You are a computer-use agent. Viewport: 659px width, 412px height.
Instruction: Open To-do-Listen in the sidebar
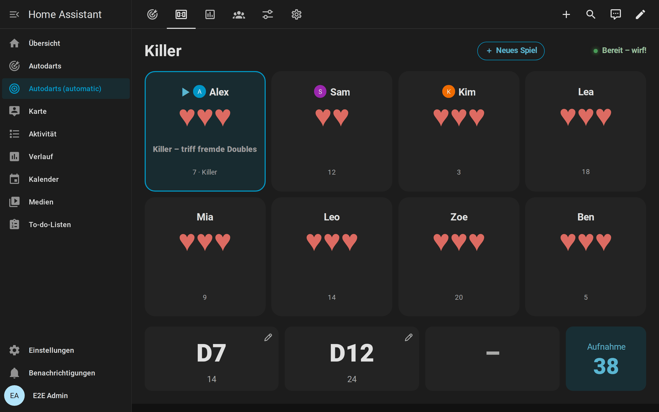pyautogui.click(x=66, y=225)
